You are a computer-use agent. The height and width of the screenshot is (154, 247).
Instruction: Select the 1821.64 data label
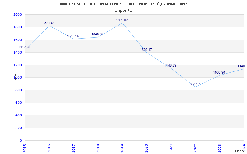(49, 23)
